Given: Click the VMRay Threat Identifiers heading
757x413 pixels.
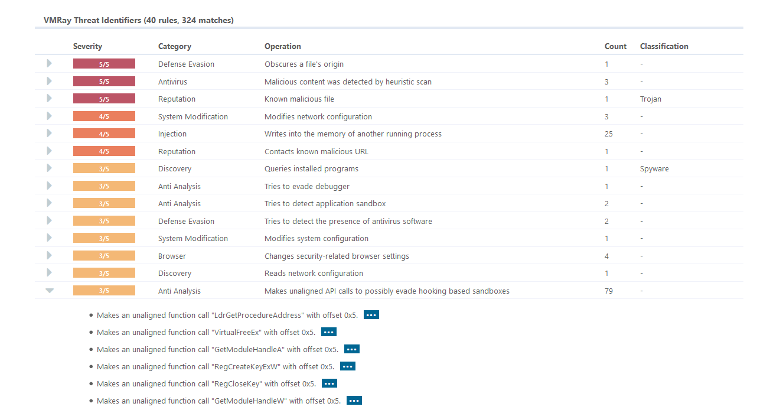Looking at the screenshot, I should 138,20.
